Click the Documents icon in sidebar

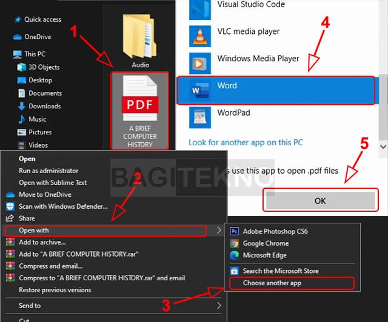pyautogui.click(x=22, y=93)
